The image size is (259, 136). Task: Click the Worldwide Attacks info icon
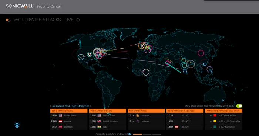coord(78,20)
